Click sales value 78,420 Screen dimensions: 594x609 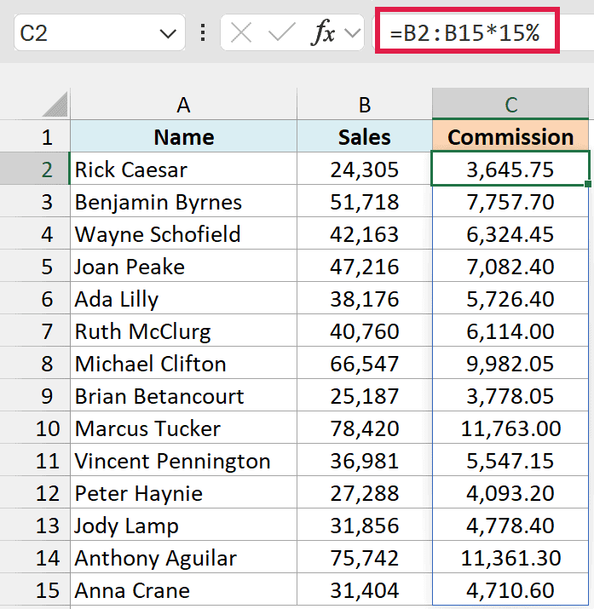365,428
